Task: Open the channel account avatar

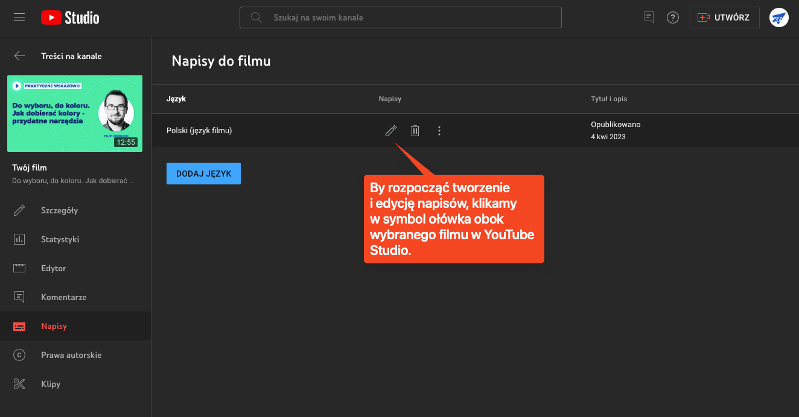Action: 779,17
